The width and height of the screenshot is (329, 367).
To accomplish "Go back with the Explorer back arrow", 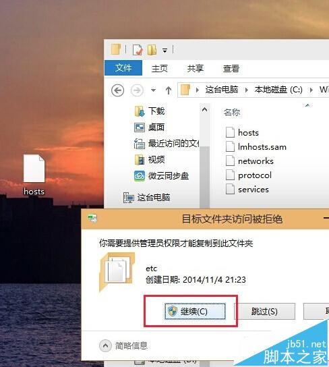I will 117,90.
